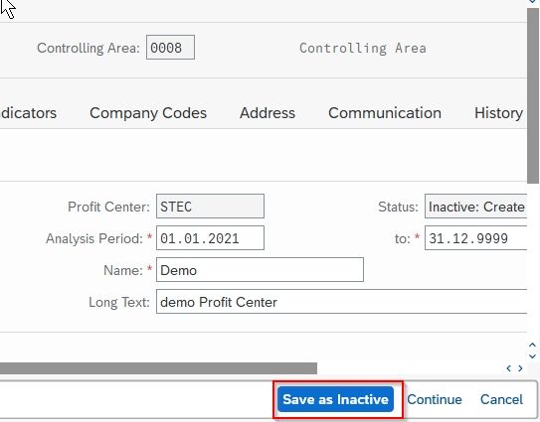Open the Communication tab

[x=385, y=113]
